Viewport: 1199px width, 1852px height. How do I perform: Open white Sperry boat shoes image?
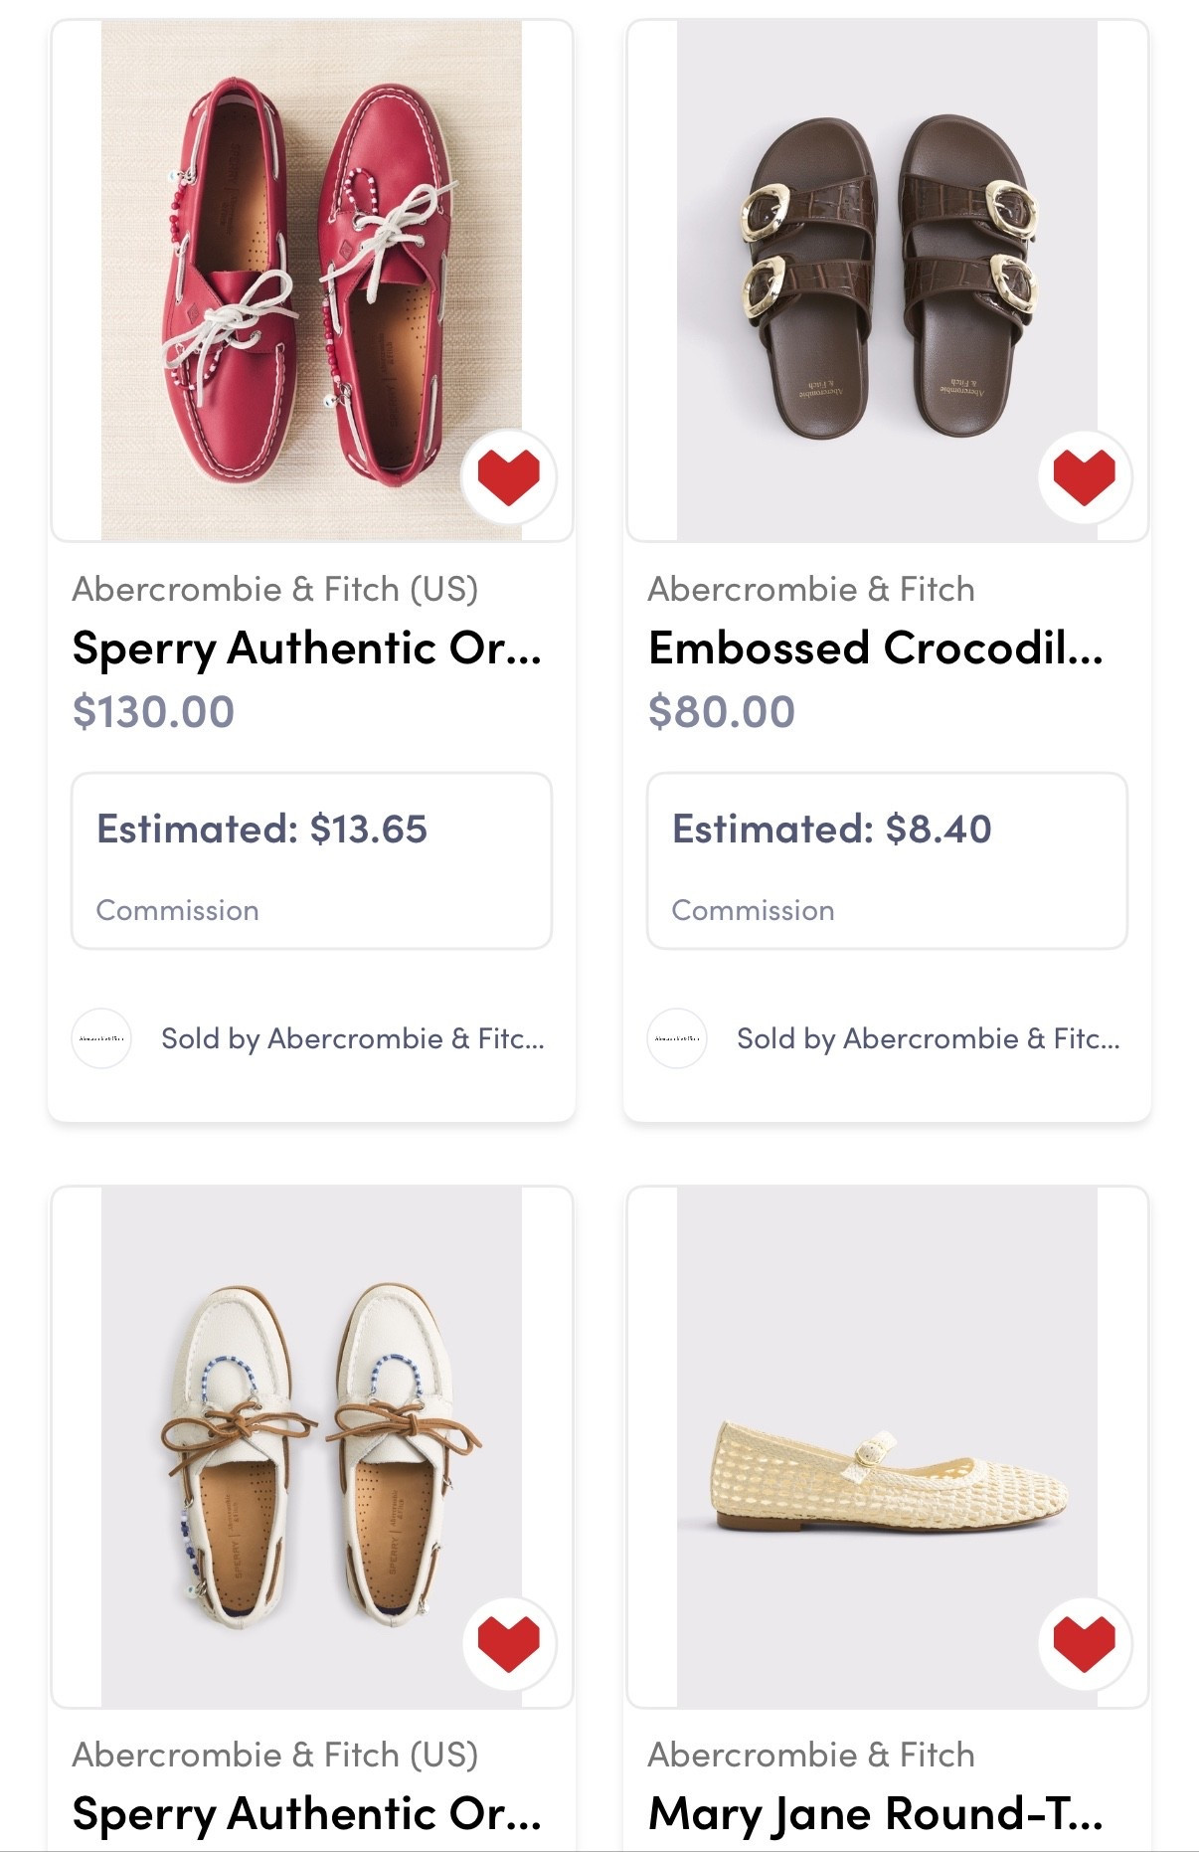310,1446
